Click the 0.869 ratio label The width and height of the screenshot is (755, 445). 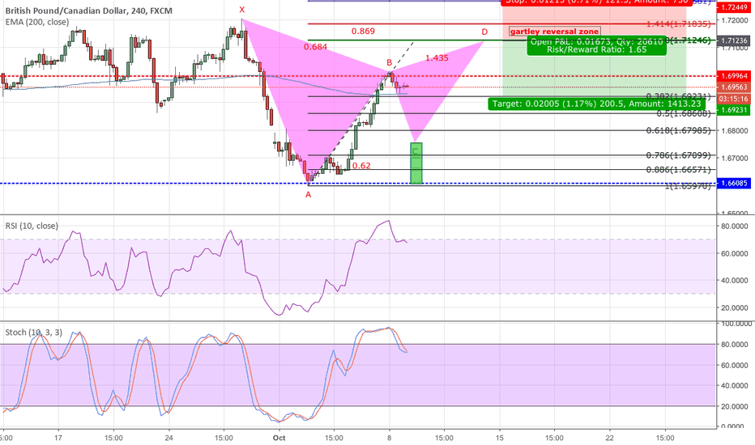pyautogui.click(x=363, y=32)
